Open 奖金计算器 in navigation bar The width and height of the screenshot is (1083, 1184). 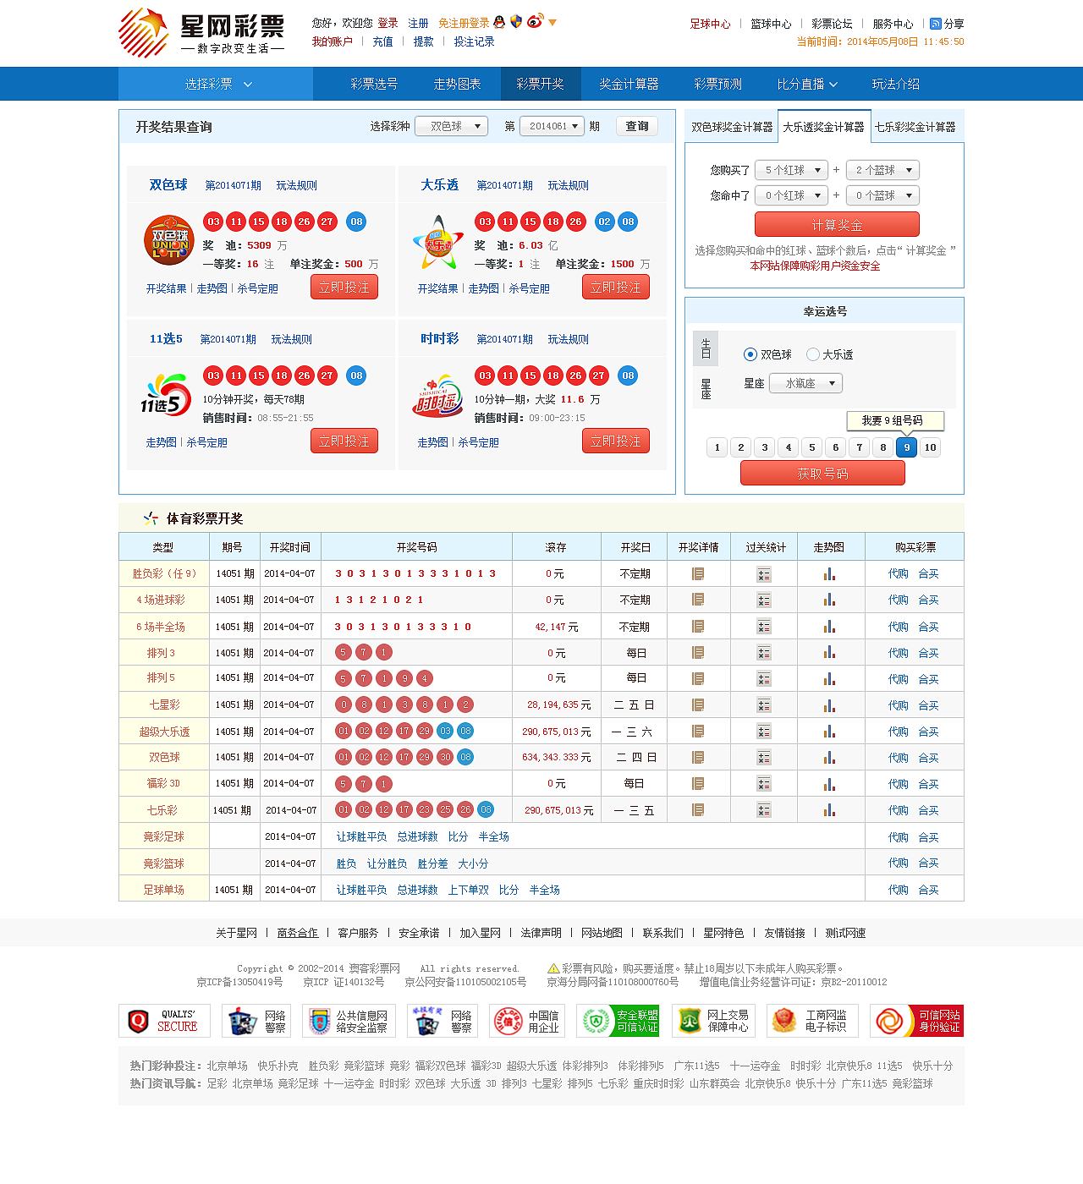[629, 84]
